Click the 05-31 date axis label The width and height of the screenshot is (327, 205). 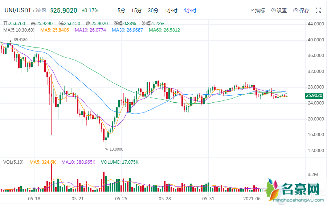(x=208, y=199)
